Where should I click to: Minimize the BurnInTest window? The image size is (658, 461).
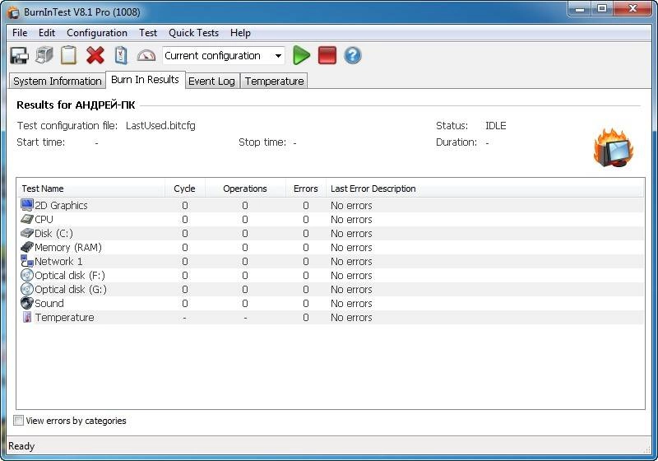tap(580, 8)
